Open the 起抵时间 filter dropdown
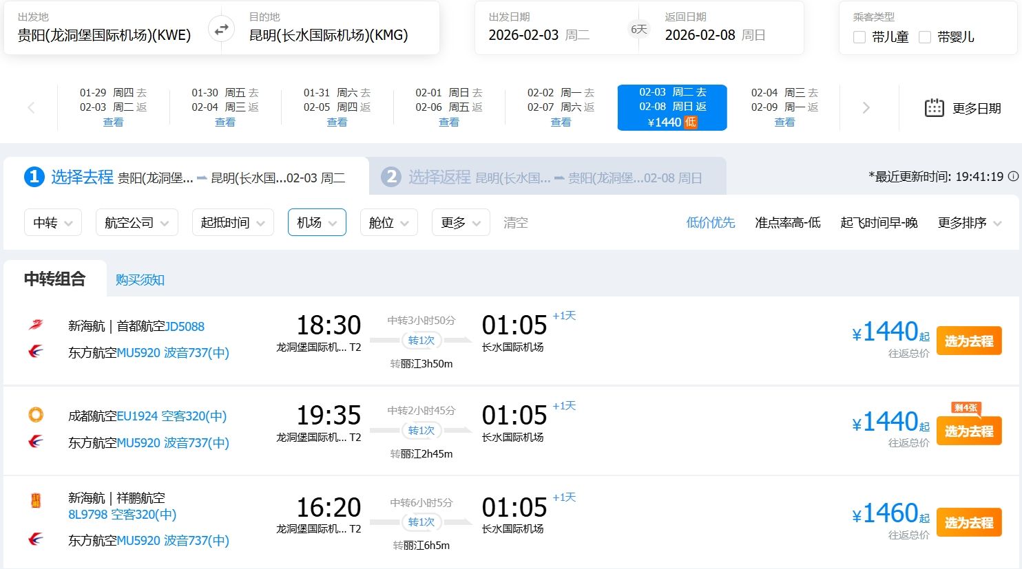The image size is (1022, 569). click(233, 223)
